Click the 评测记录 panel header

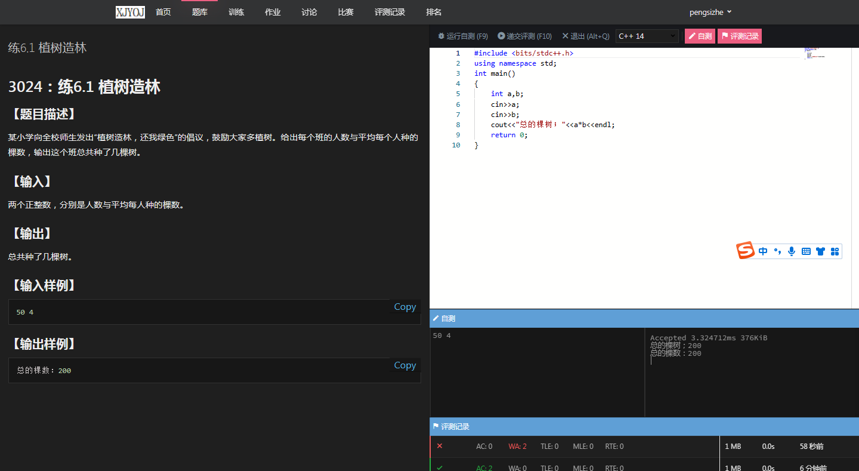click(644, 427)
